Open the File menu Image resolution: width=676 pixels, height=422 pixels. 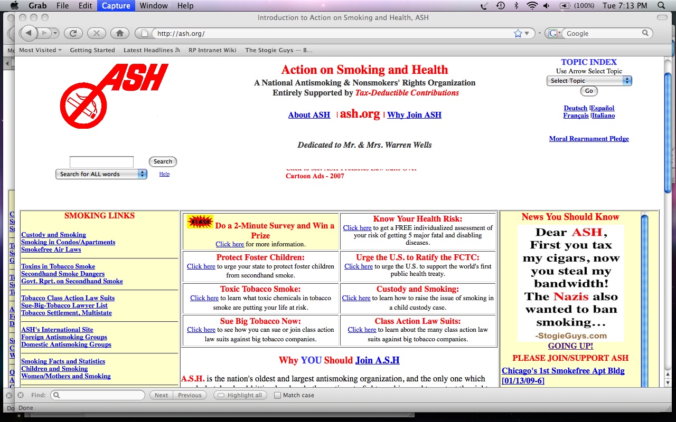point(62,6)
